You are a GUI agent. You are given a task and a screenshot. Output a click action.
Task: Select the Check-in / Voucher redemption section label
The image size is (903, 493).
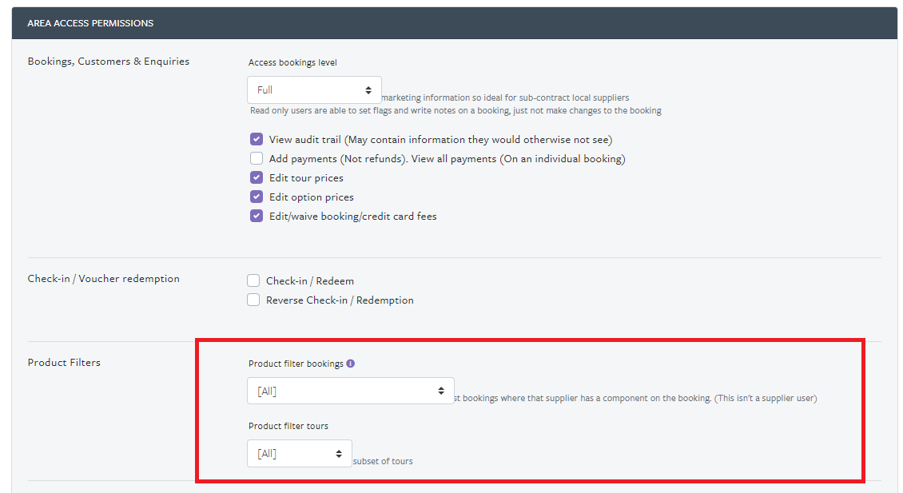(104, 279)
